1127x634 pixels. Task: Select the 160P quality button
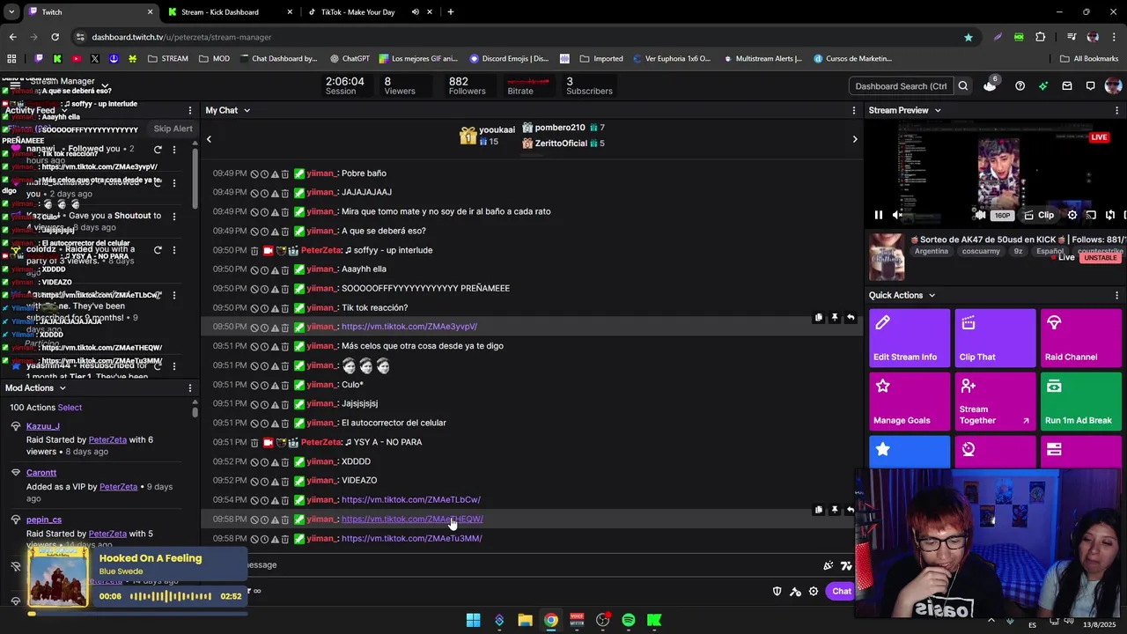coord(1002,215)
